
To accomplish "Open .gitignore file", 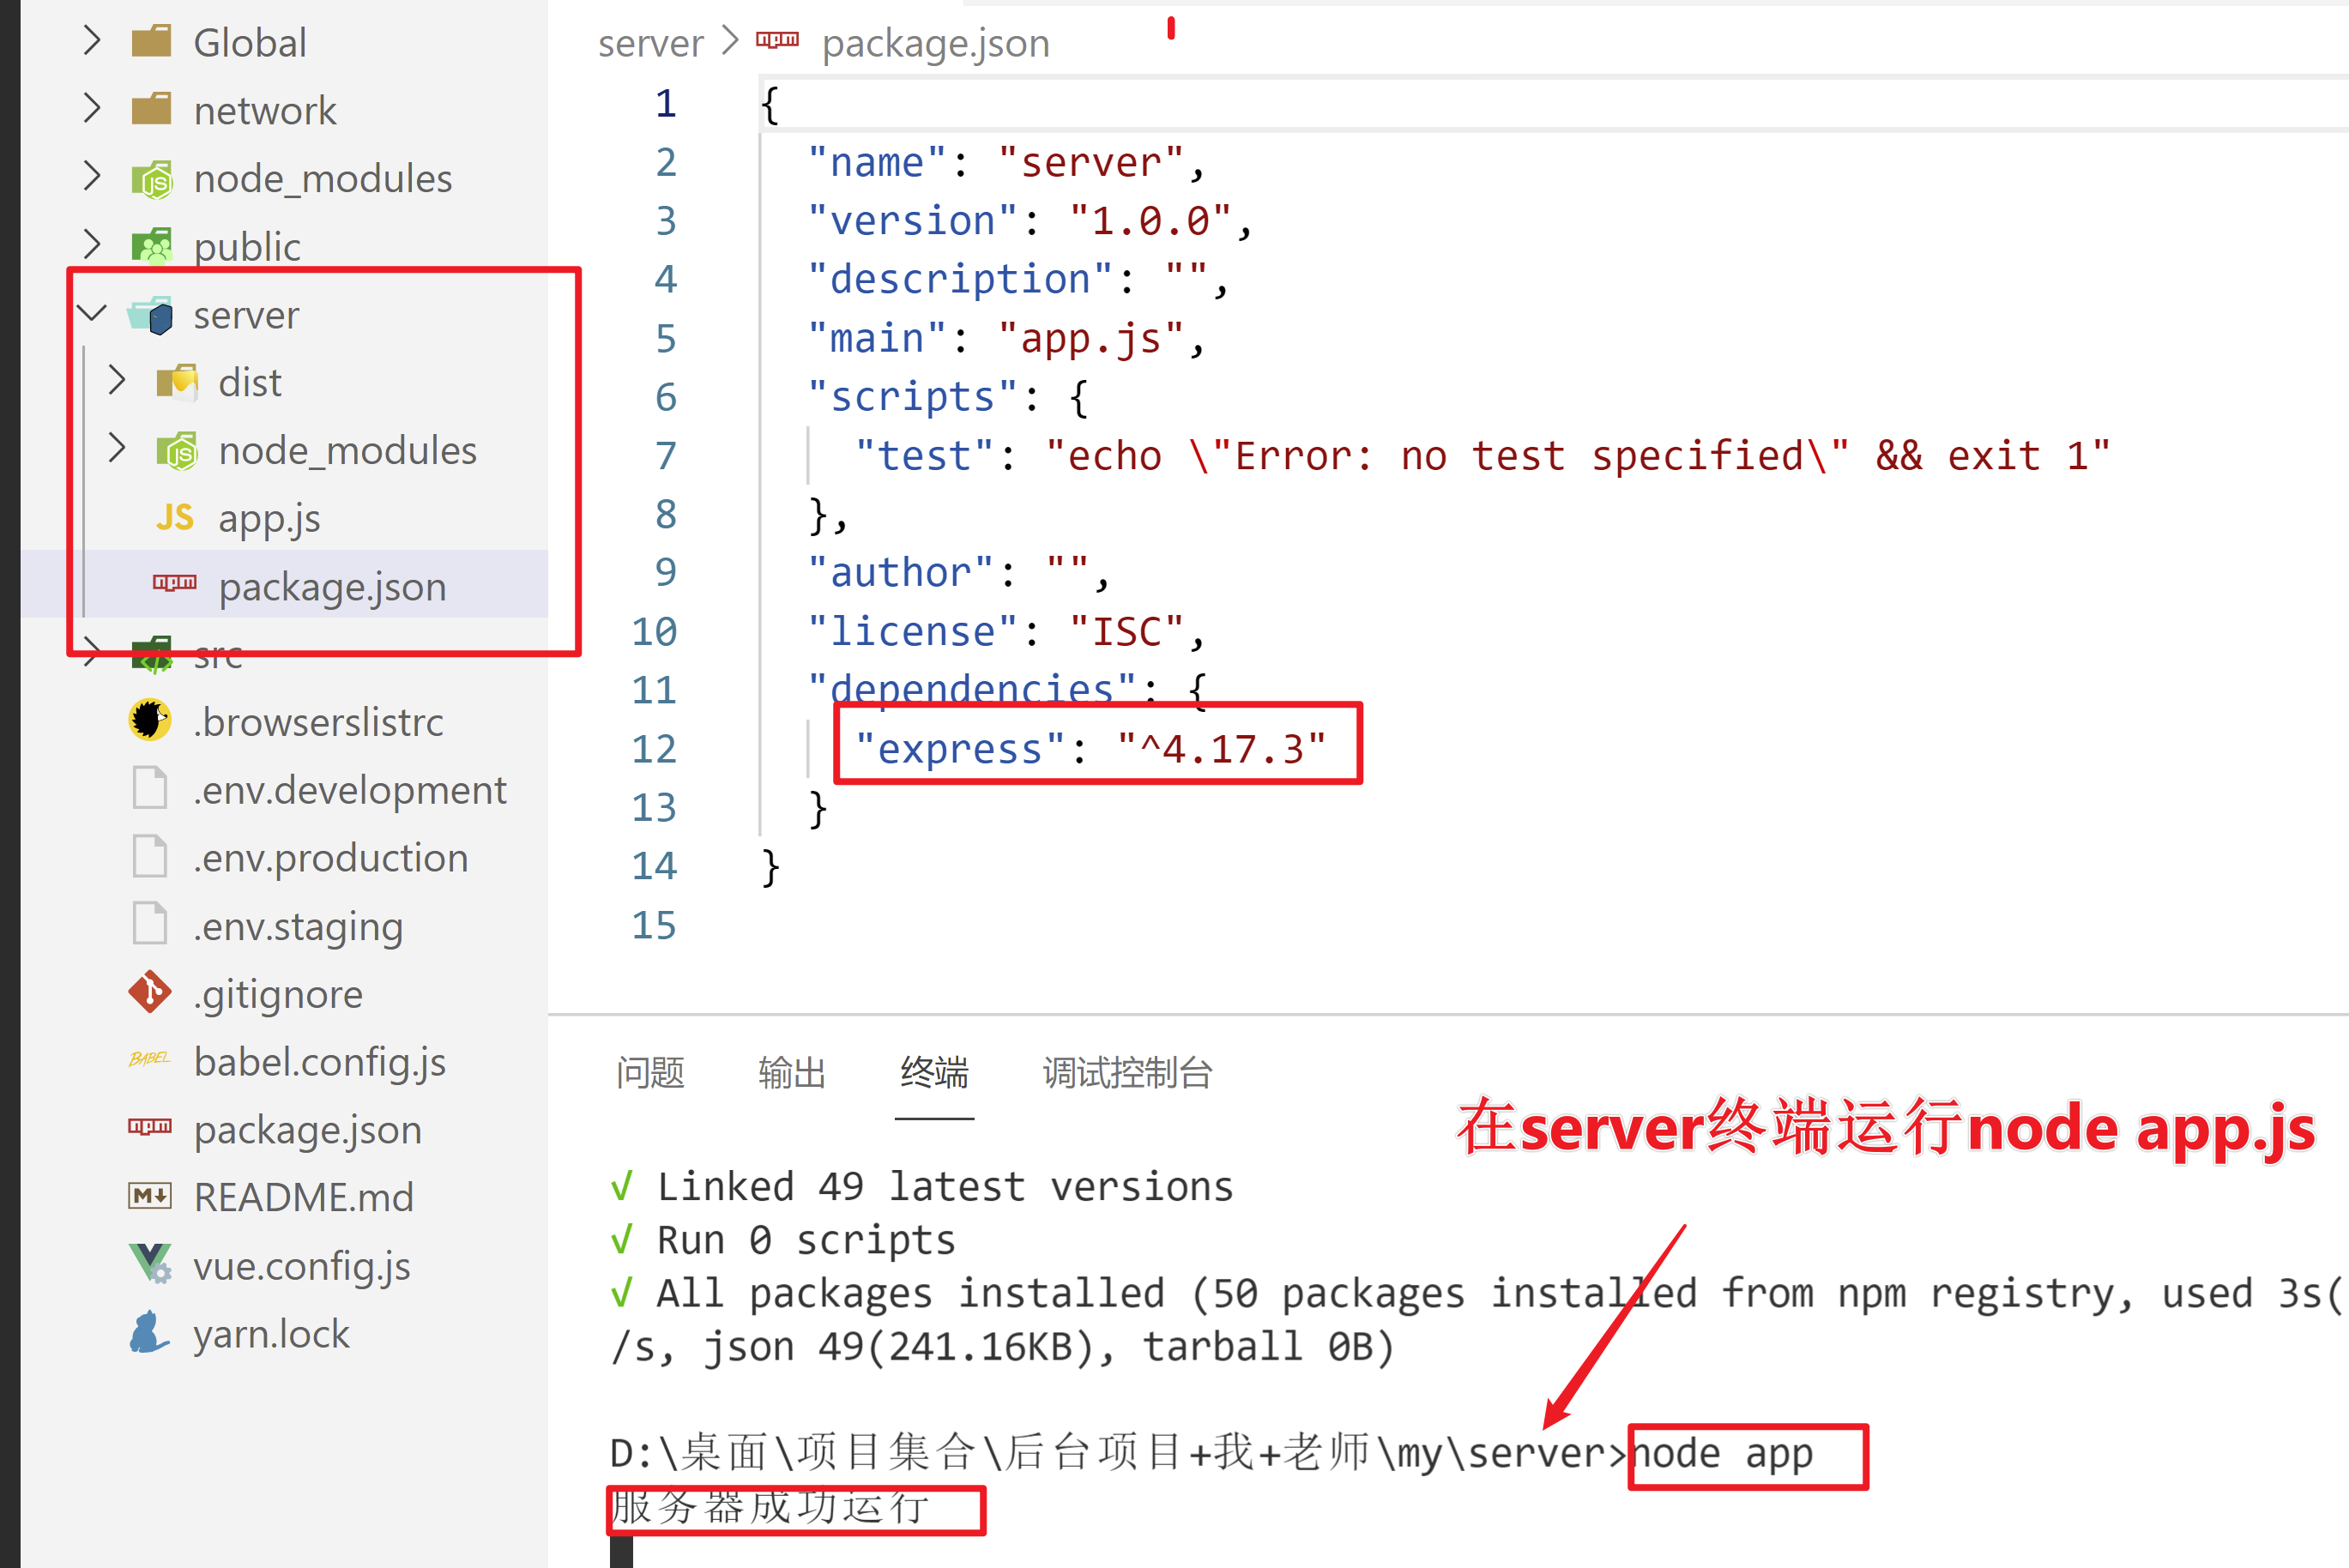I will pyautogui.click(x=277, y=994).
